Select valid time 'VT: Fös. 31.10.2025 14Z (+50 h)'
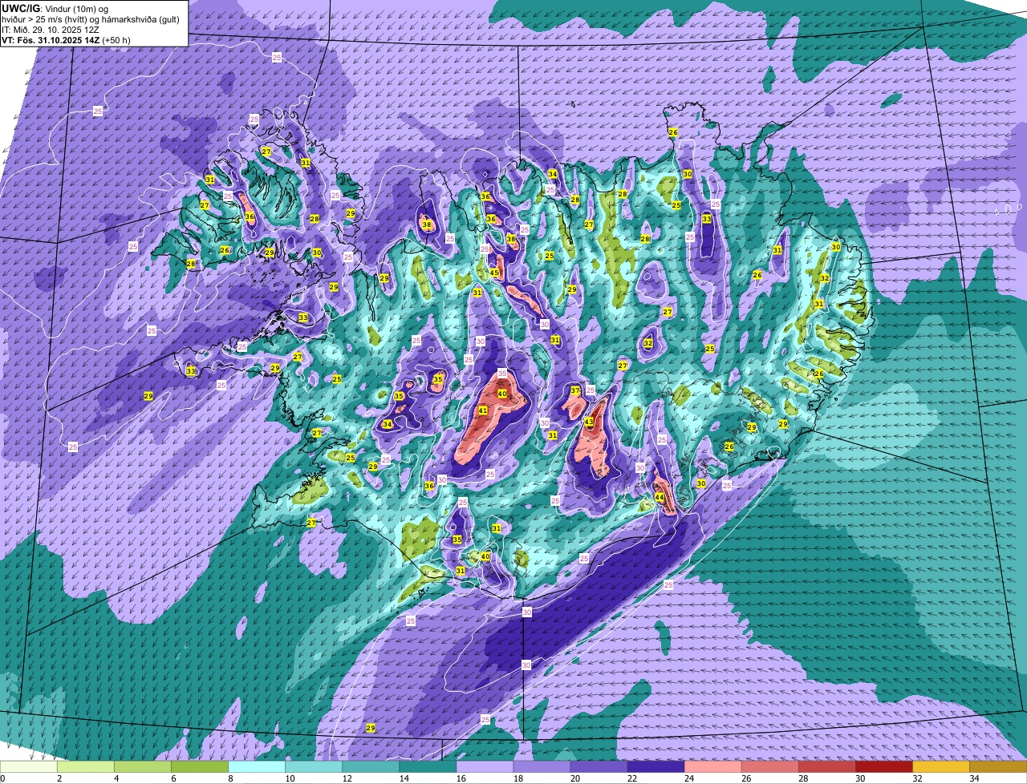 click(x=66, y=39)
